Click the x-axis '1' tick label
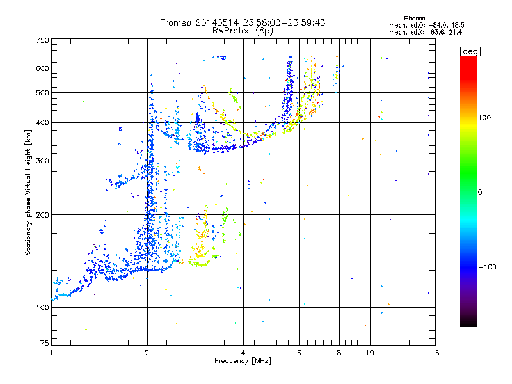Viewport: 512px width, 384px height. (x=51, y=353)
